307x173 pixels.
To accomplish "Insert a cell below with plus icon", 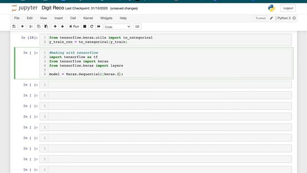I will pos(23,26).
